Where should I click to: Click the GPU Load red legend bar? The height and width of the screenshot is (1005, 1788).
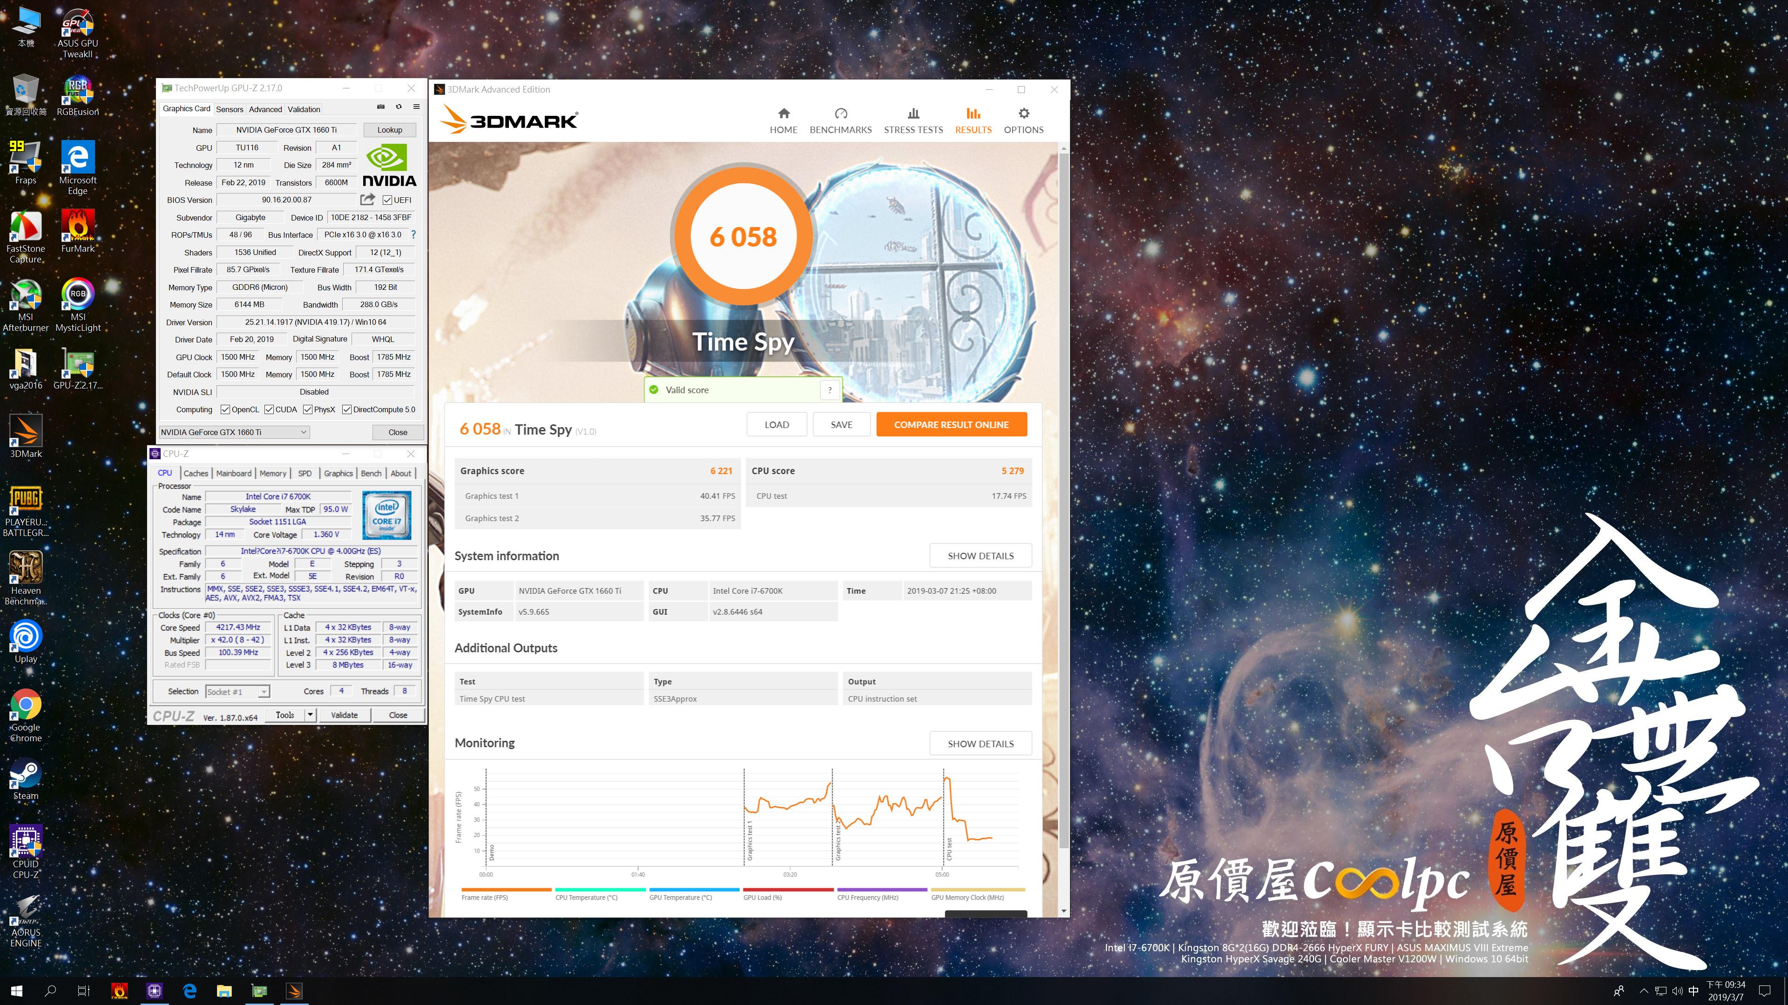[788, 889]
